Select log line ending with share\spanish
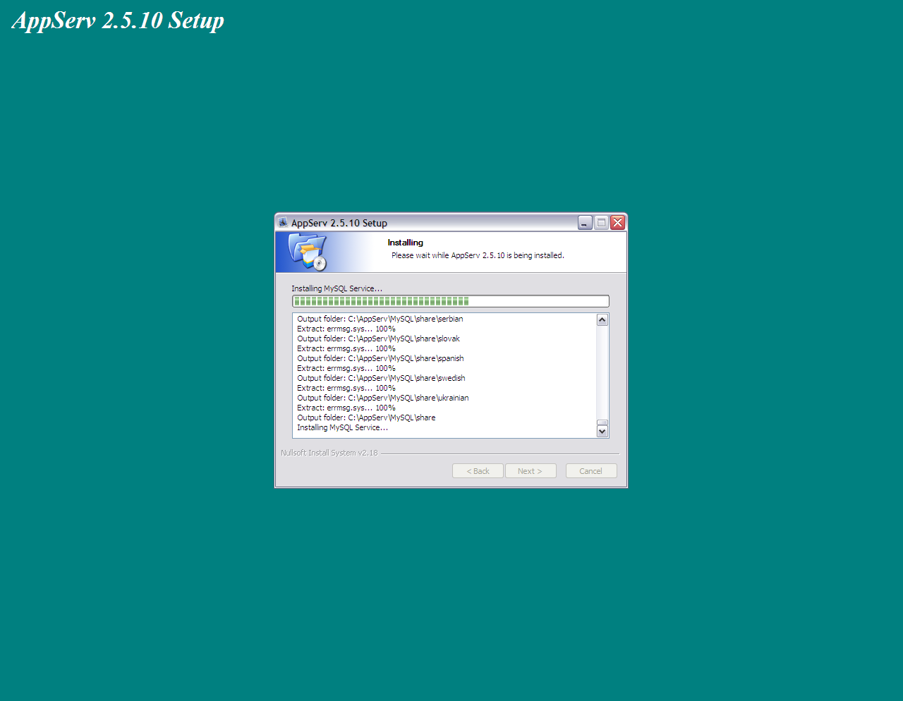Image resolution: width=903 pixels, height=701 pixels. pyautogui.click(x=380, y=358)
